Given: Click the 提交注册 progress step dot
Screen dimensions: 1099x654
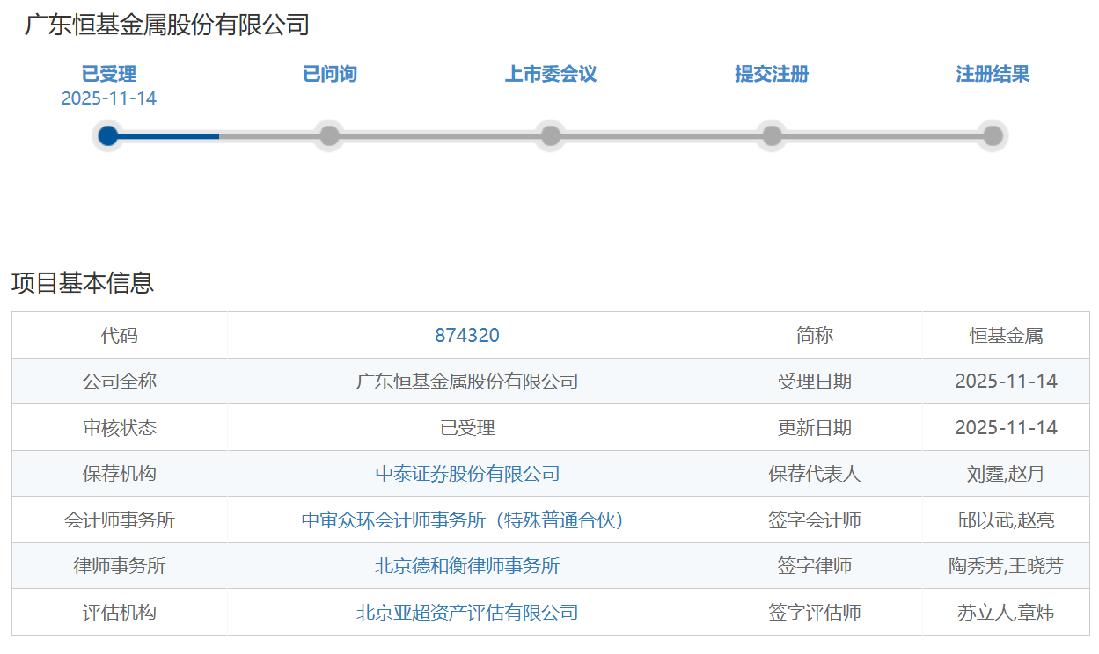Looking at the screenshot, I should point(772,135).
